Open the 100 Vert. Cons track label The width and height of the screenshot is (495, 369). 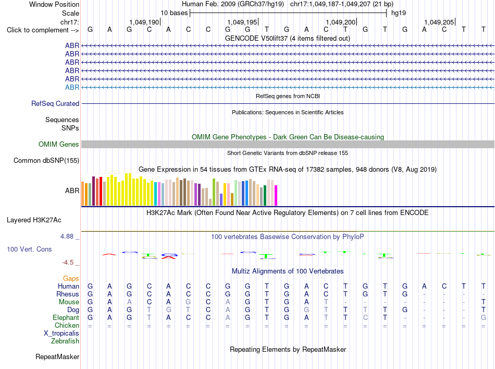click(x=29, y=249)
